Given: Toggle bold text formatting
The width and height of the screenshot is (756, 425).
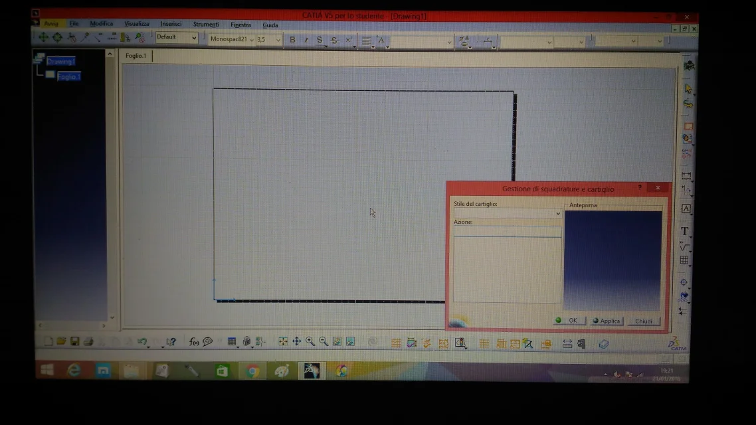Looking at the screenshot, I should pyautogui.click(x=292, y=41).
